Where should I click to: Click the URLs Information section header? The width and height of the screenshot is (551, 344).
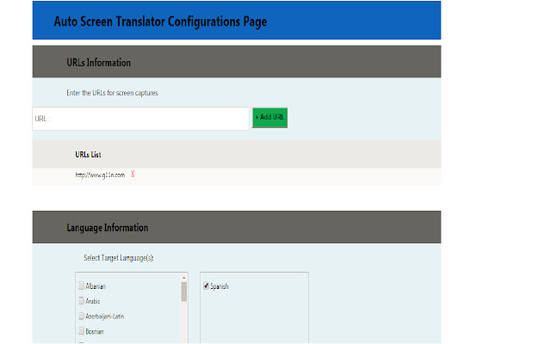pyautogui.click(x=237, y=61)
